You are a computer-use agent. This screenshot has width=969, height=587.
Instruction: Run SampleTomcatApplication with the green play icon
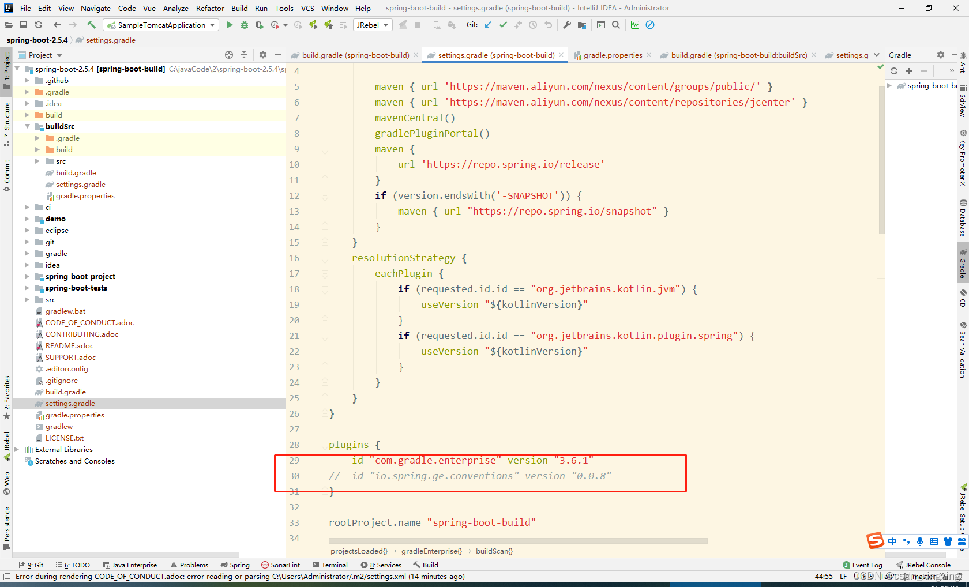[230, 25]
